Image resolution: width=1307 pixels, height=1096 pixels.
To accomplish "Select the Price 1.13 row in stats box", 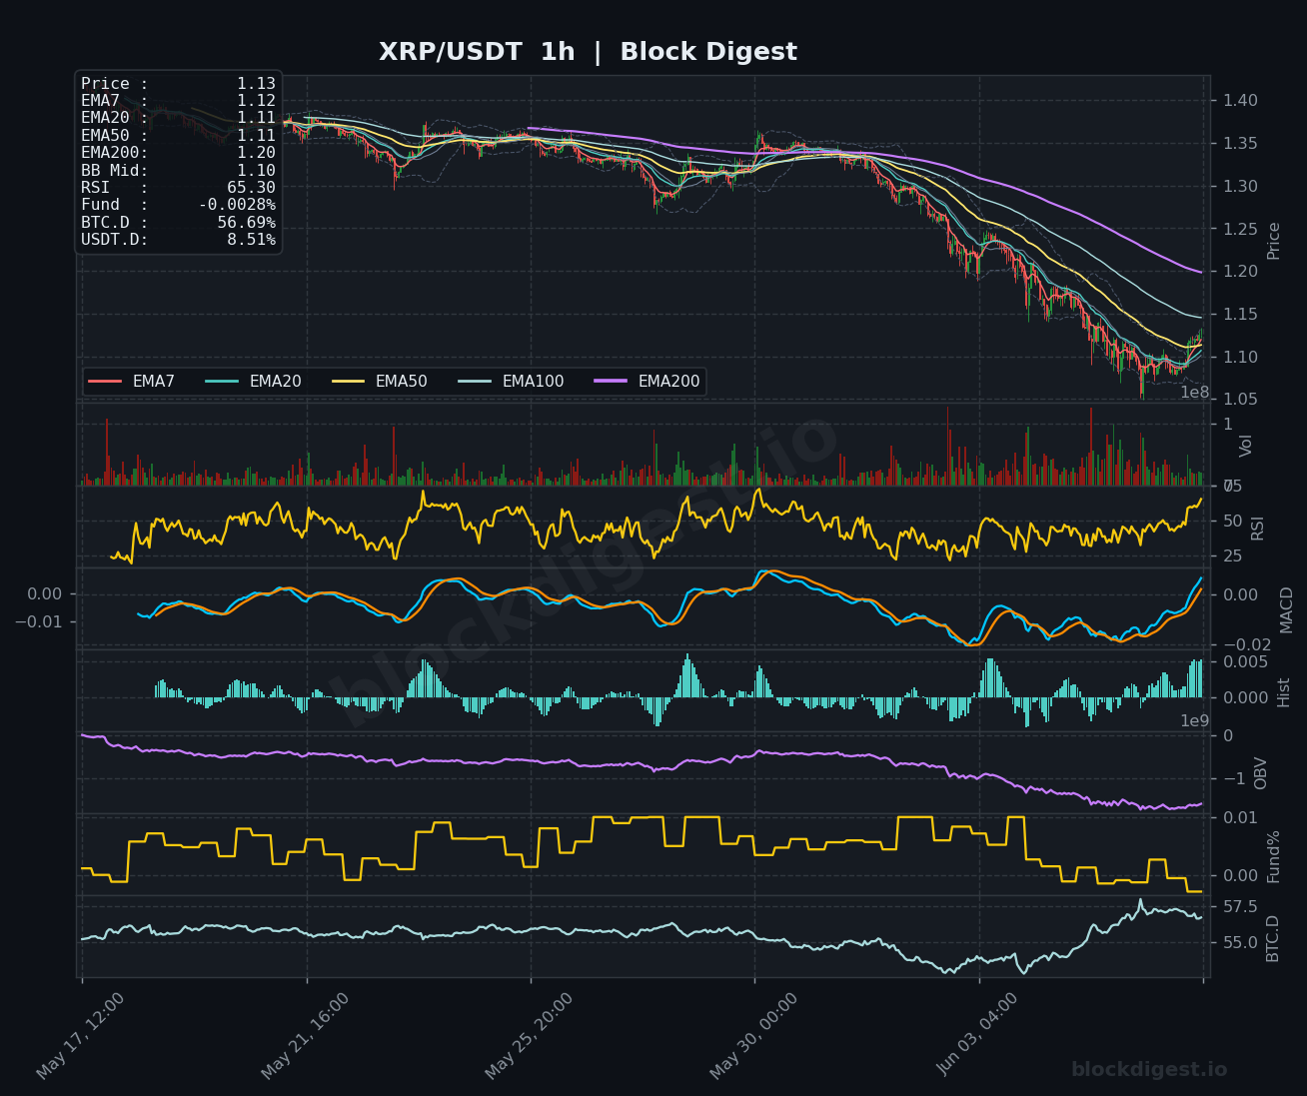I will click(x=178, y=84).
